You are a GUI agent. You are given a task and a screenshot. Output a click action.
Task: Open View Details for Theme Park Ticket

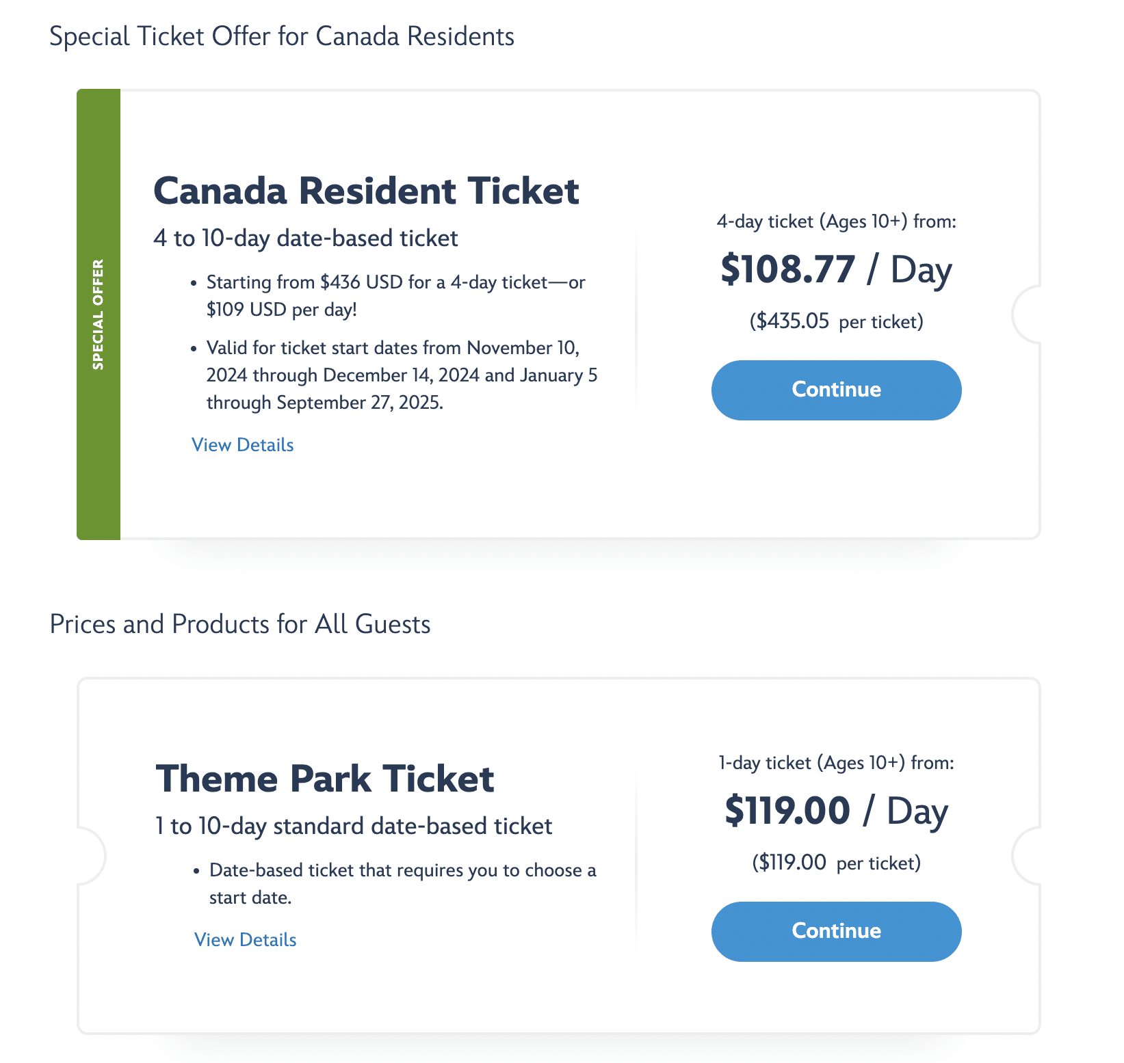[x=245, y=940]
